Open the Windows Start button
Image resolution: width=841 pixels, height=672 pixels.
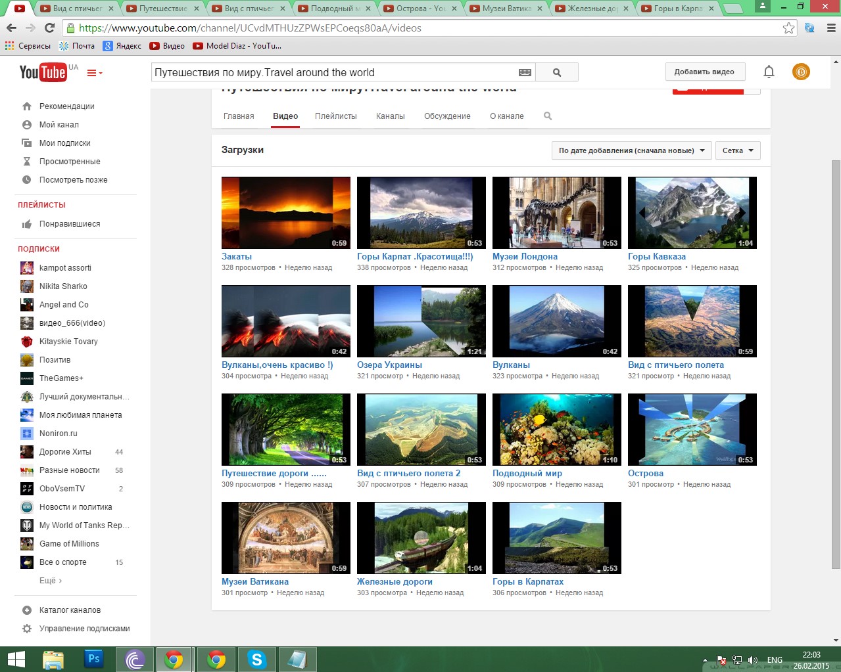point(16,659)
